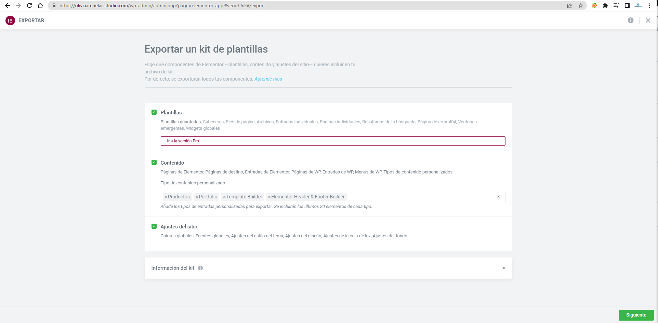
Task: Open the info icon in the Exportar header
Action: [631, 20]
